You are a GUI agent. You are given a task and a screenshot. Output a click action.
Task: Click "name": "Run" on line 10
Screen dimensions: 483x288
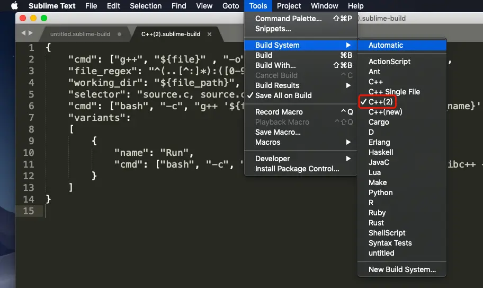[154, 153]
